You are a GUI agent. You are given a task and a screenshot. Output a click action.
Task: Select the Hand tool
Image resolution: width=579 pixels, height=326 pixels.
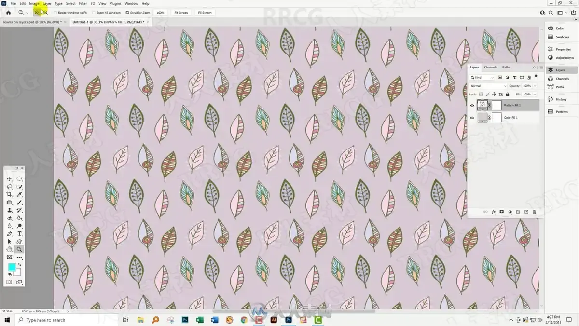[x=9, y=249]
